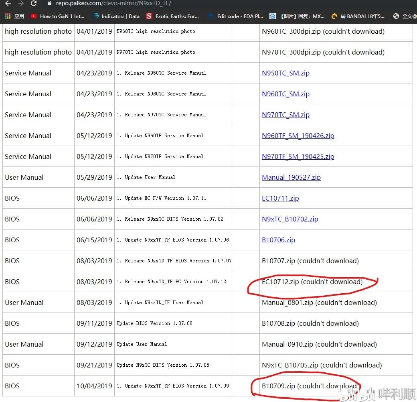Click date cell 09/11/2019

(94, 323)
